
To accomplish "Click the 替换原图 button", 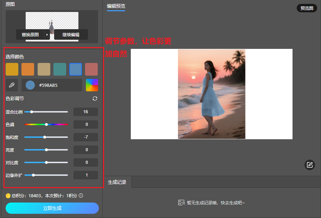I will tap(30, 35).
